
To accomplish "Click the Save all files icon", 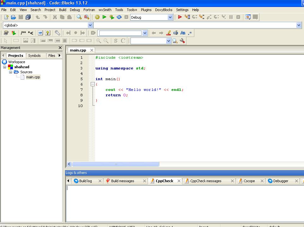I will tap(28, 17).
